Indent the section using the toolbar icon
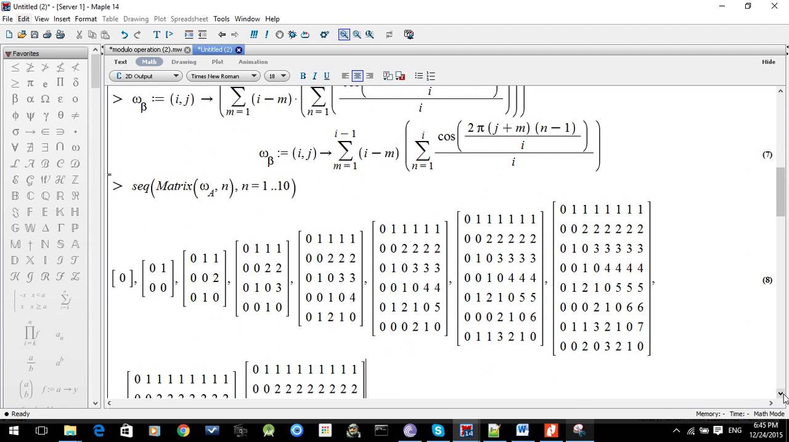789x442 pixels. coord(189,35)
